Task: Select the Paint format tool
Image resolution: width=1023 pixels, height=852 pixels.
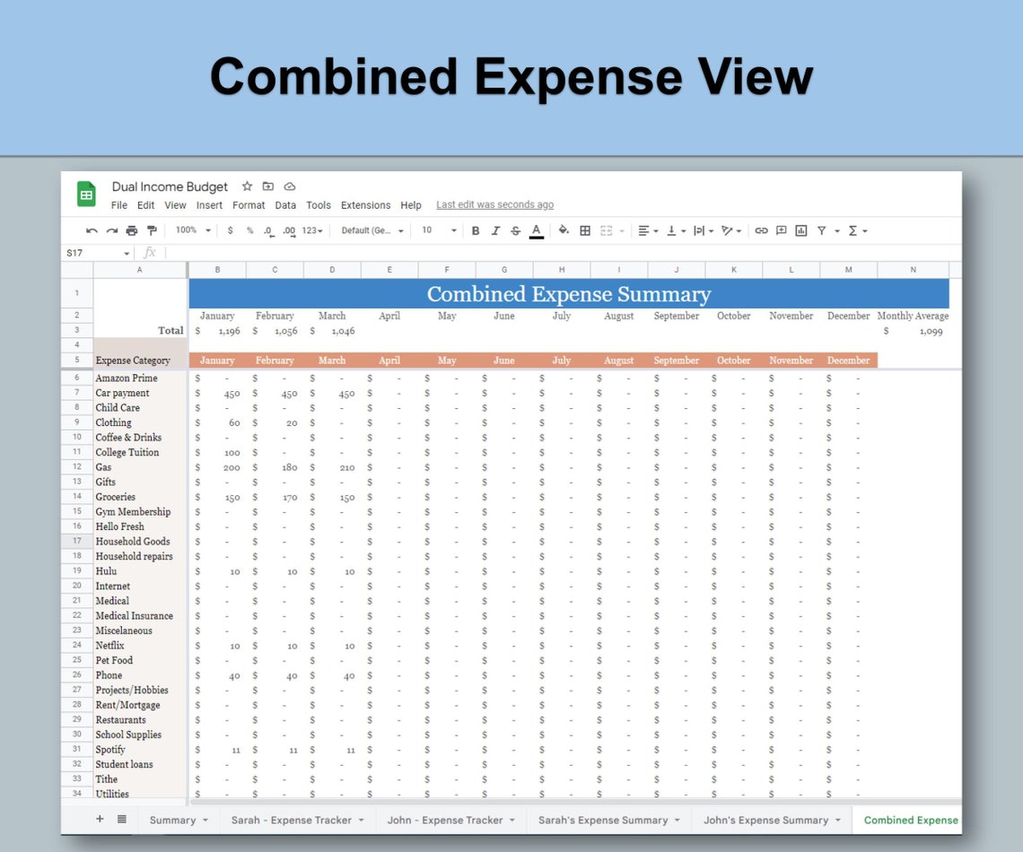Action: point(151,230)
